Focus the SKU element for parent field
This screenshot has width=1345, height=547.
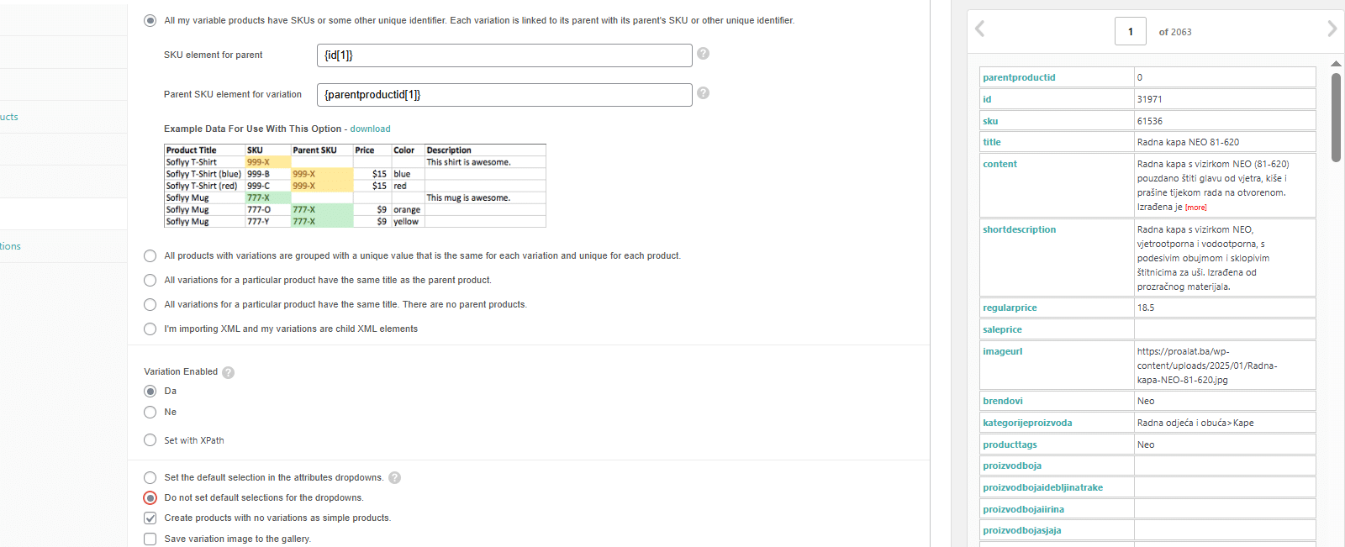(504, 55)
